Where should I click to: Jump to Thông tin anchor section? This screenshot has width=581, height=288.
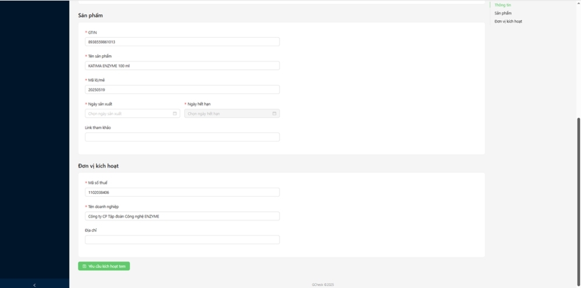503,5
